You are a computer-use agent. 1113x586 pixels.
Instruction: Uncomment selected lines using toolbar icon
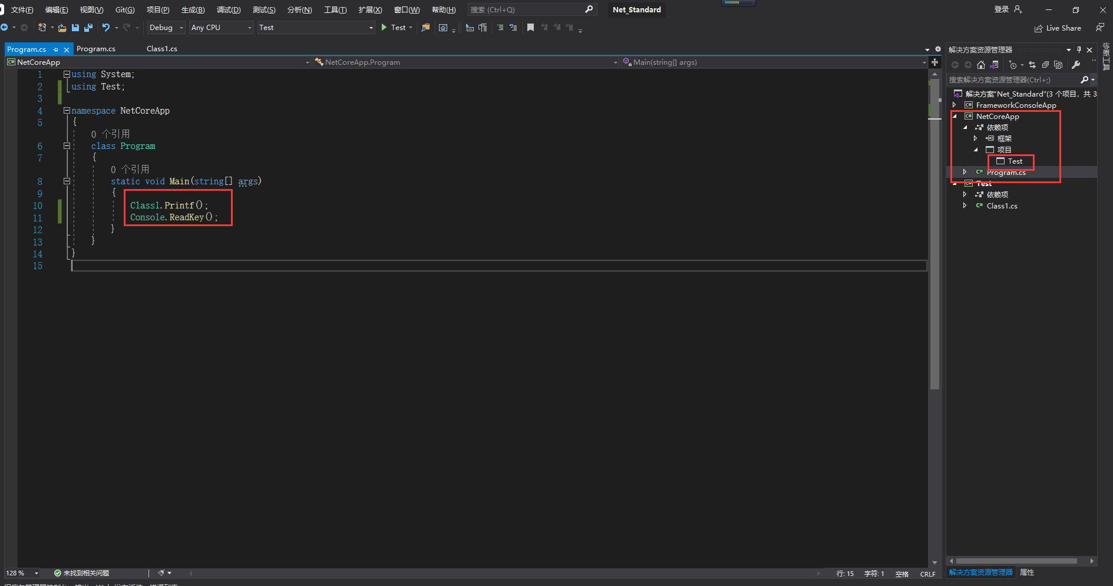513,27
